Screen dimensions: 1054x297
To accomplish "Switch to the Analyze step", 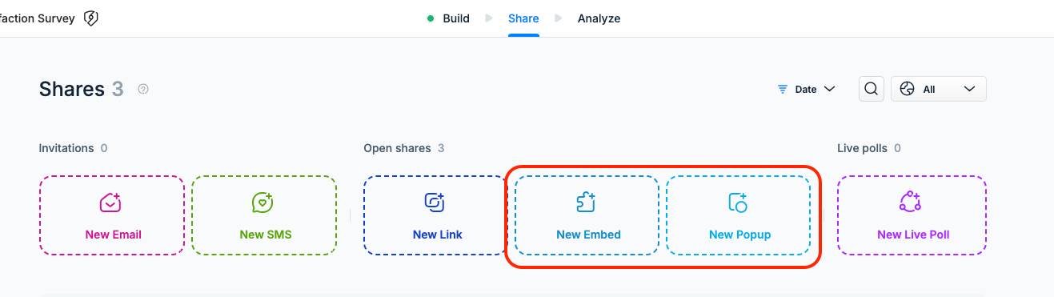I will pyautogui.click(x=599, y=18).
